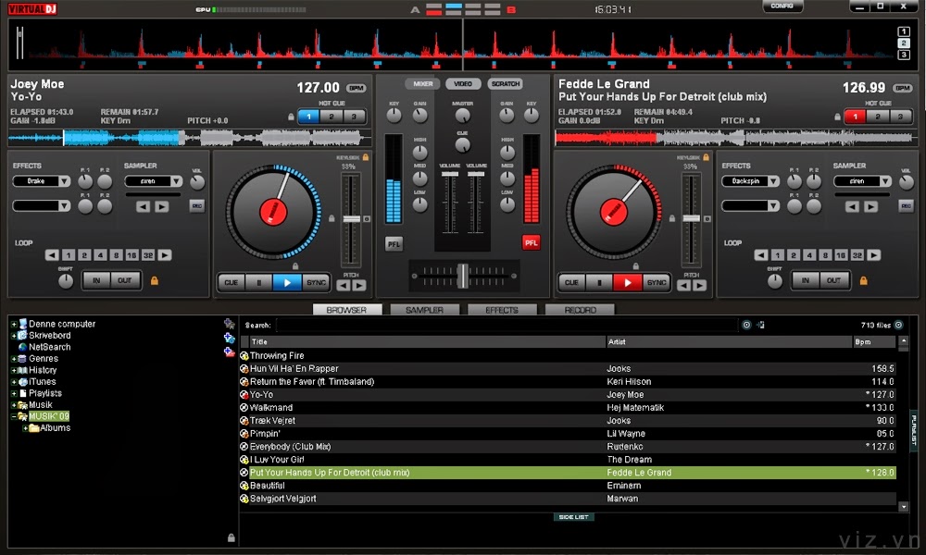Image resolution: width=926 pixels, height=555 pixels.
Task: Play the left deck track Yo-Yo
Action: tap(287, 282)
